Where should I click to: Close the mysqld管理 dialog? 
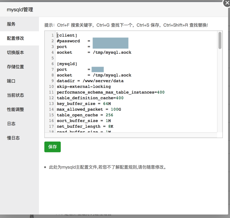tap(227, 3)
